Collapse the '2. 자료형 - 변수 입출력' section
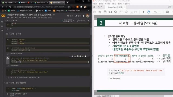This screenshot has width=173, height=97. coord(5,83)
